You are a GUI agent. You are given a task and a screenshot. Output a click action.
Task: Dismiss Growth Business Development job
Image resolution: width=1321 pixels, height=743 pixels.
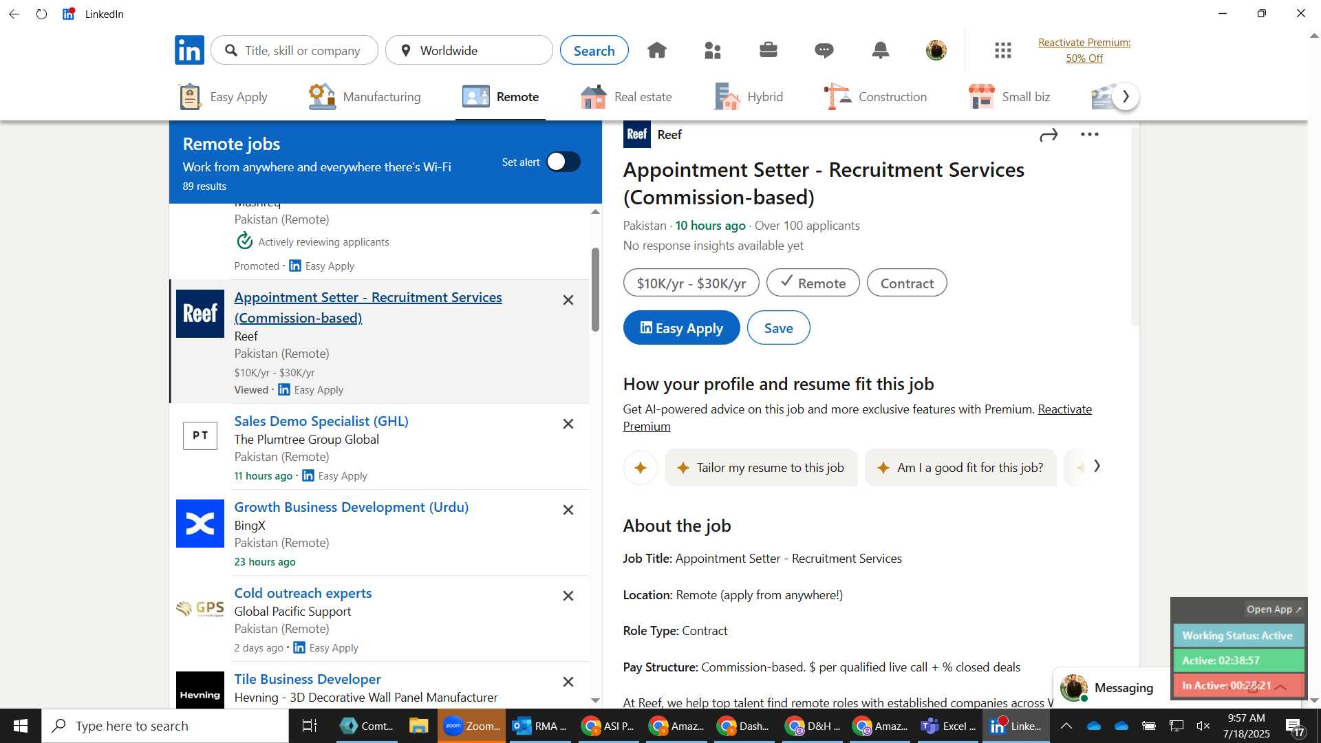(x=568, y=510)
